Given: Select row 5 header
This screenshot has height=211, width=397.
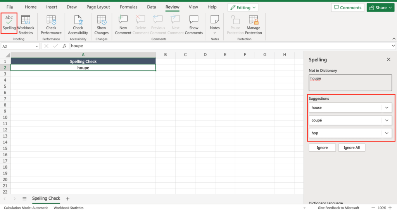Looking at the screenshot, I should pyautogui.click(x=5, y=86).
